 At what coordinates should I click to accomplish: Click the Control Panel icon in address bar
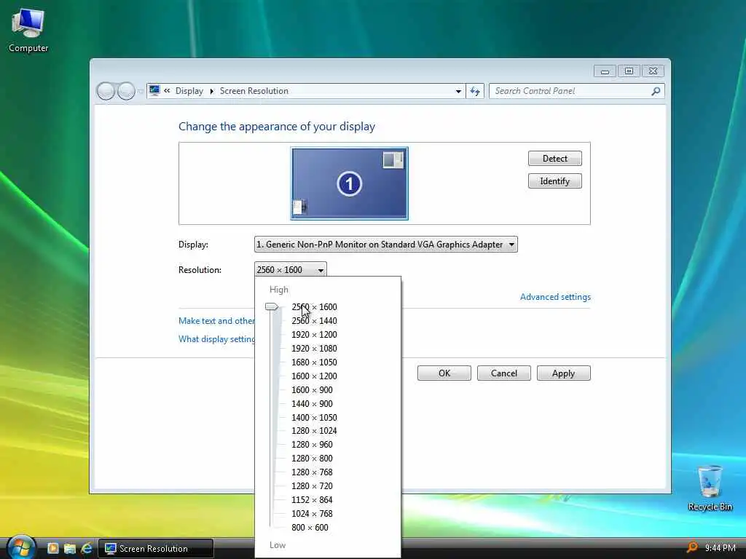click(154, 90)
